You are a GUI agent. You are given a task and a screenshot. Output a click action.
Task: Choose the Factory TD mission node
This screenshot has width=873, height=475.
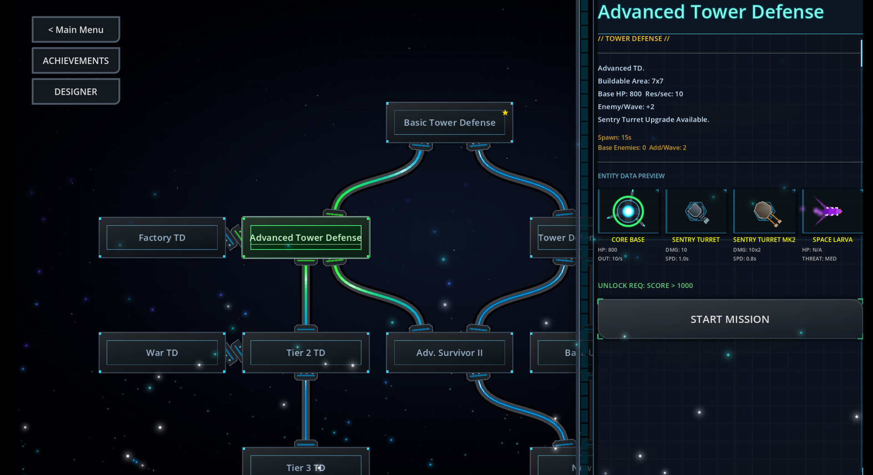162,237
